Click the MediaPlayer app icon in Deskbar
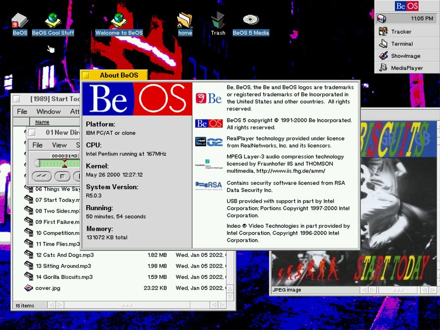Image resolution: width=440 pixels, height=330 pixels. (x=383, y=67)
